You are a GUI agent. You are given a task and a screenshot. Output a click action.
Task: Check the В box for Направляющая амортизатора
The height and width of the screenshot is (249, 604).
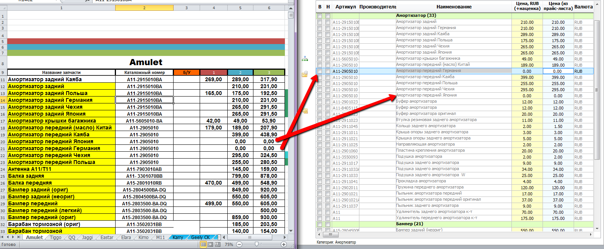(320, 145)
